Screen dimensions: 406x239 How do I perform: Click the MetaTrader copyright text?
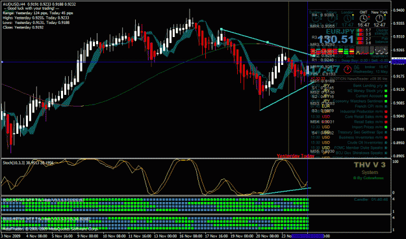pos(50,229)
